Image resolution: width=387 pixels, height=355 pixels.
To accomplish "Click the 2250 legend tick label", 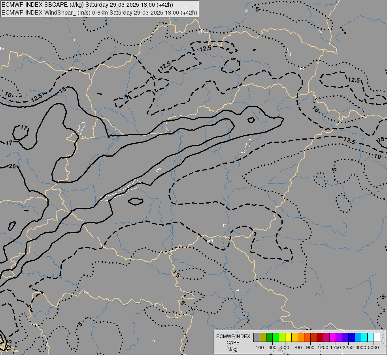I will tap(348, 348).
